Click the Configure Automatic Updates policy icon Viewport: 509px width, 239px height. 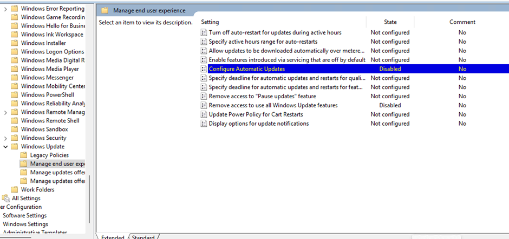pos(204,69)
